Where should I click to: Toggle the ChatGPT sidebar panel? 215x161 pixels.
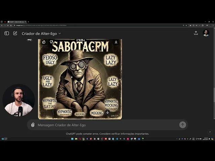[x=7, y=34]
